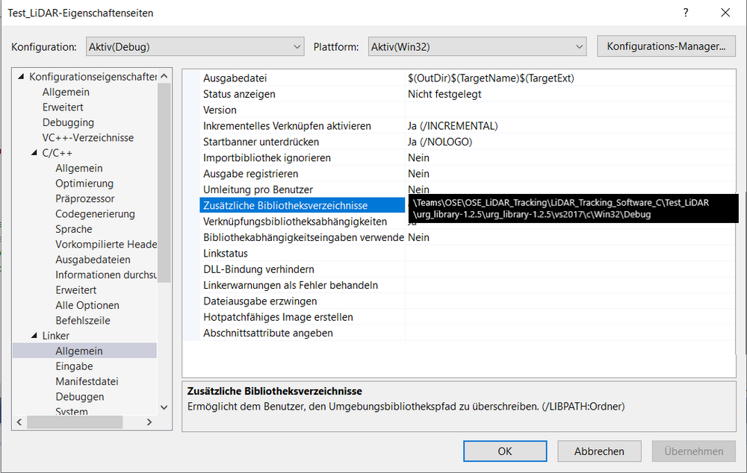
Task: Collapse the C/C++ tree node
Action: (34, 153)
